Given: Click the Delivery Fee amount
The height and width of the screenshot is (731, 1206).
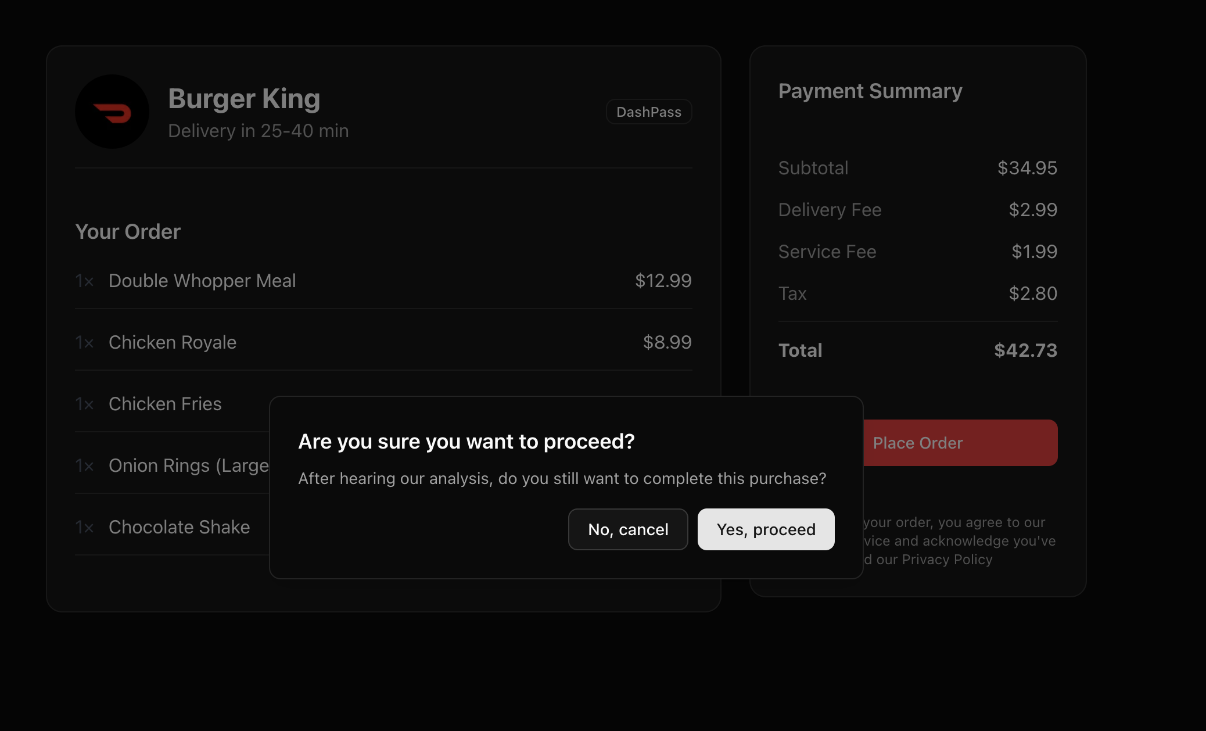Looking at the screenshot, I should (1033, 210).
